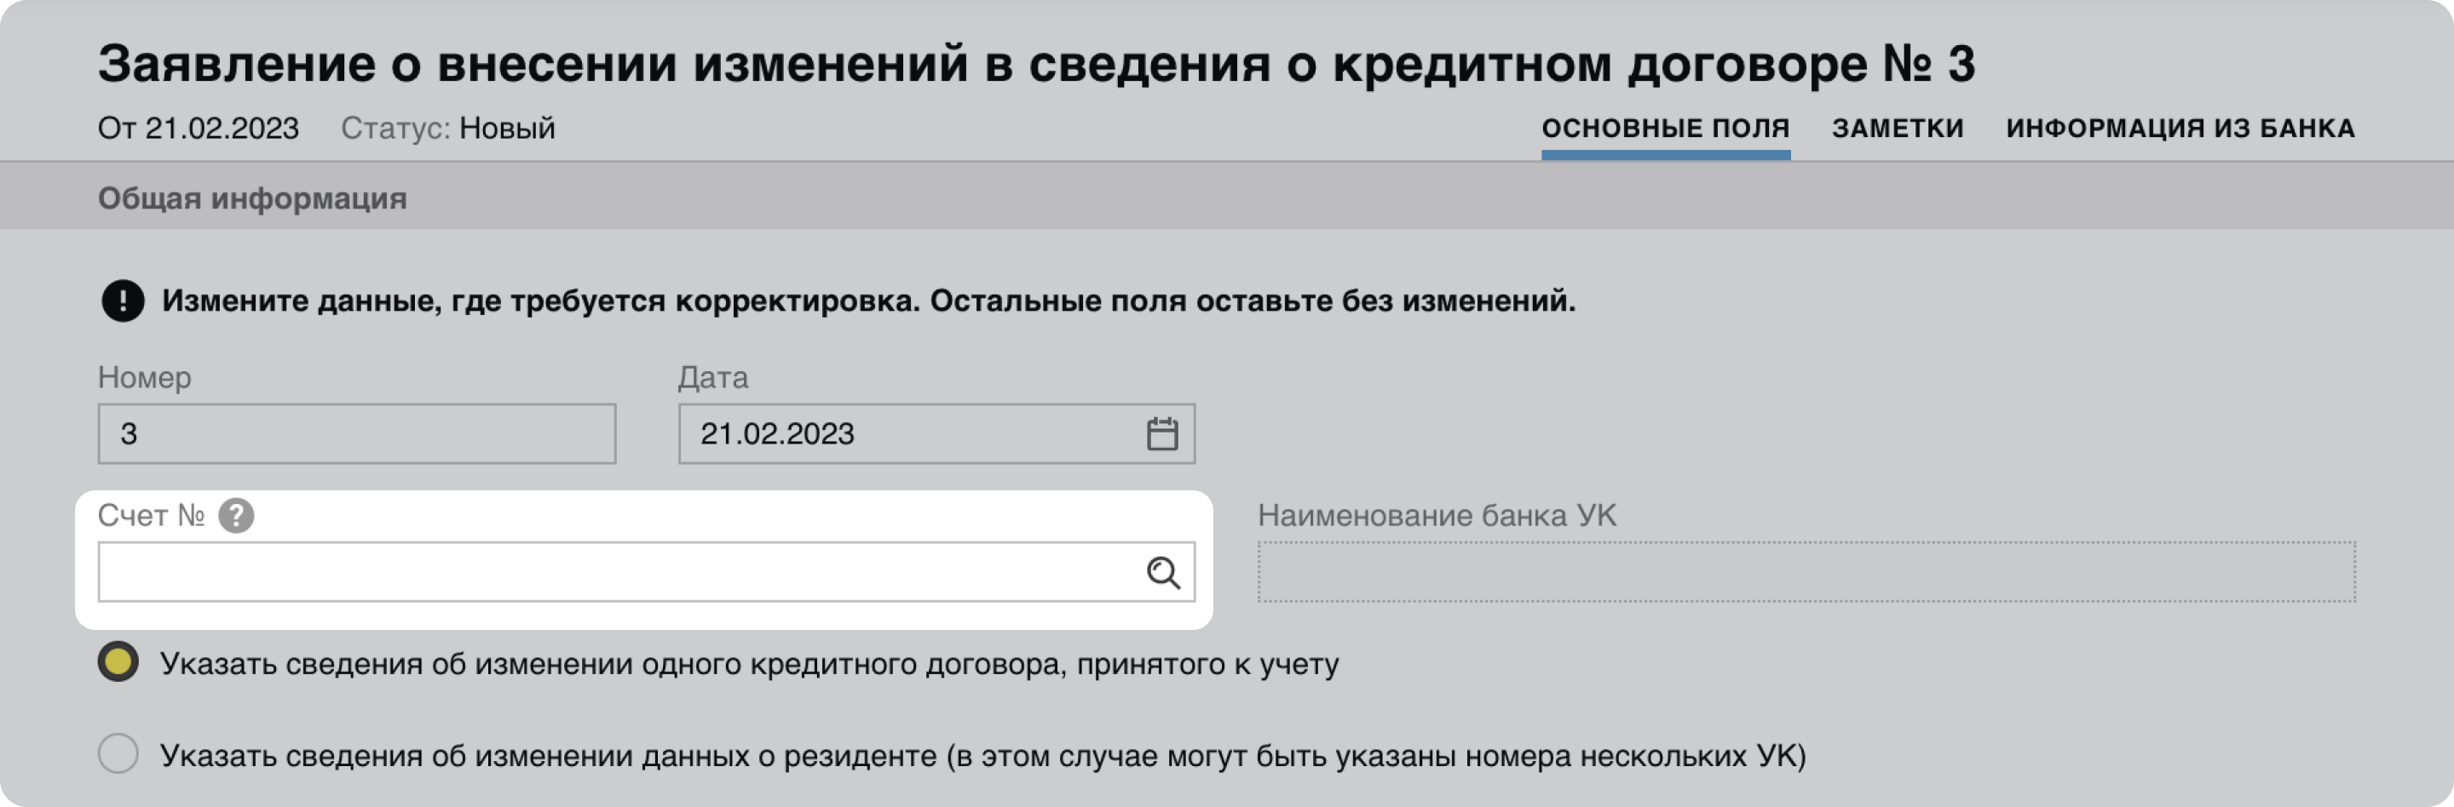Click the document date От 21.02.2023

coord(199,129)
